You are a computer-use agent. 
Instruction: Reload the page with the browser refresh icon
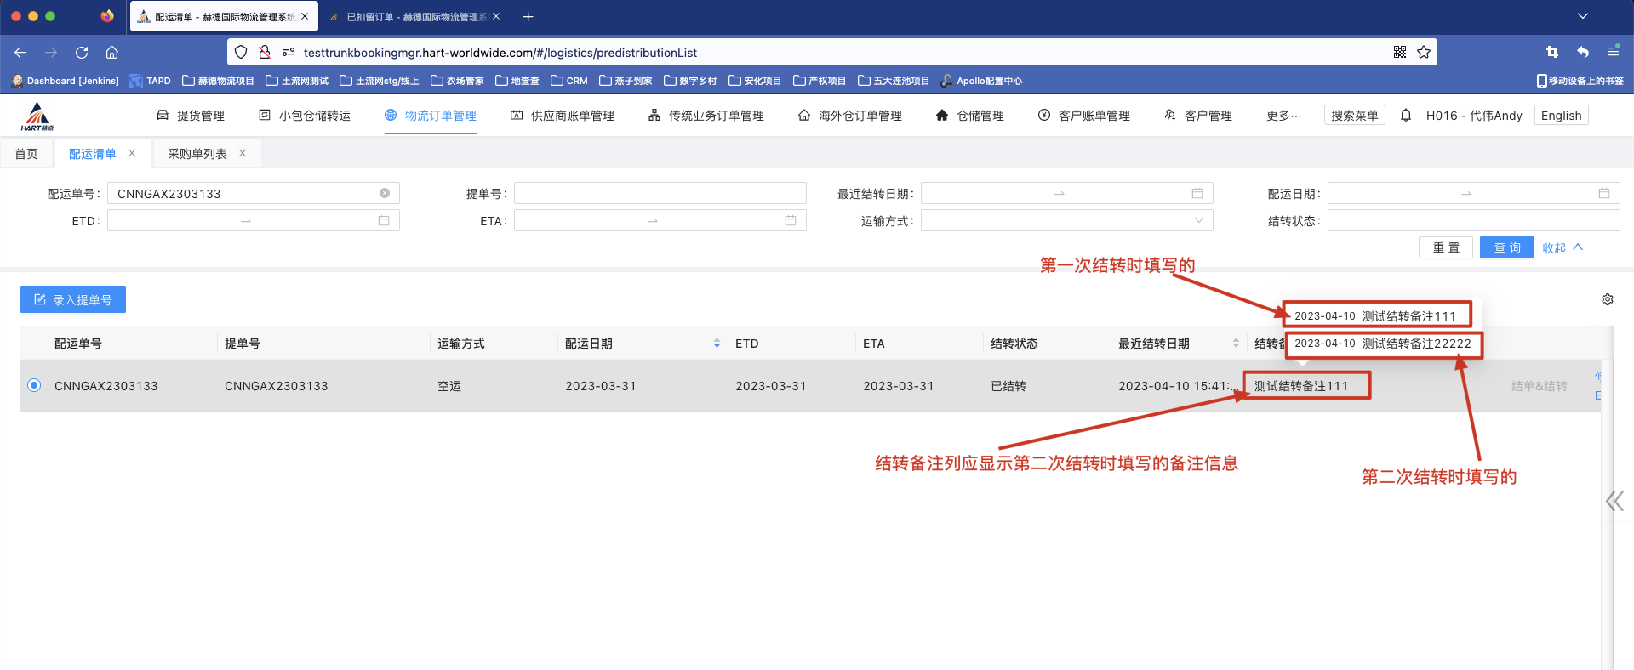pyautogui.click(x=82, y=53)
